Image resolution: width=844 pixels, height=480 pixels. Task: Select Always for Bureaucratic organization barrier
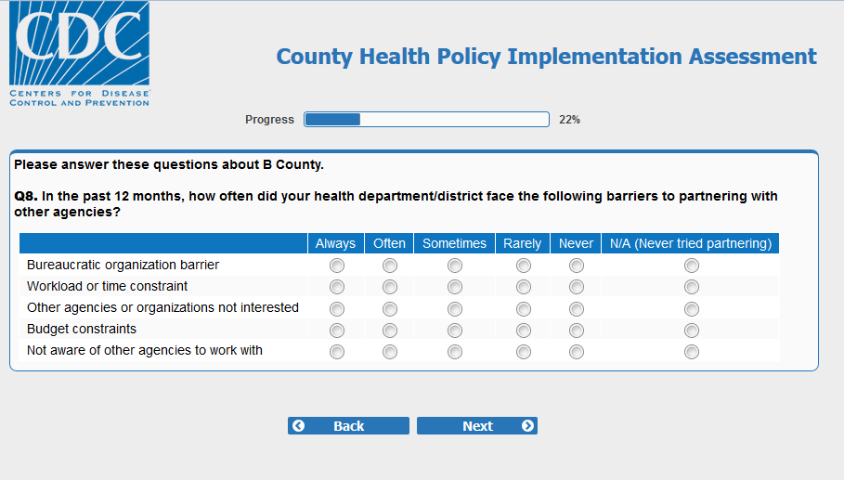tap(336, 266)
